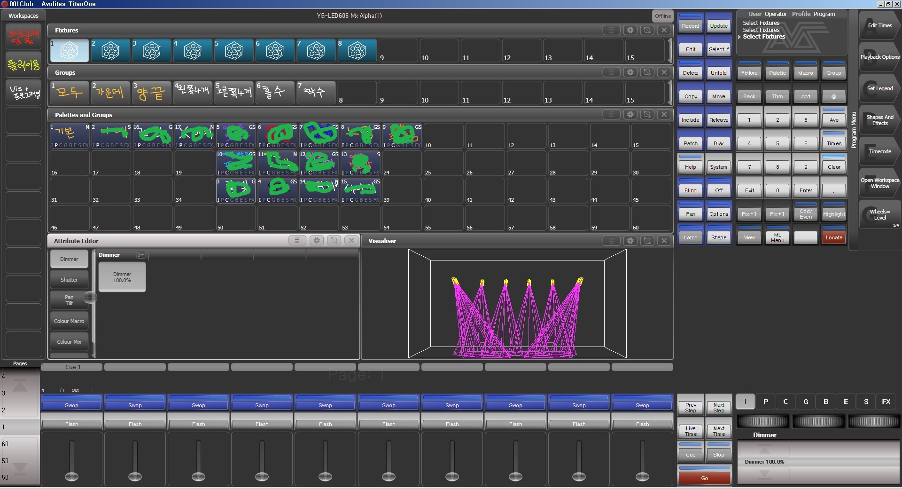The width and height of the screenshot is (902, 489).
Task: Open Fixtures window settings gear
Action: tap(630, 30)
